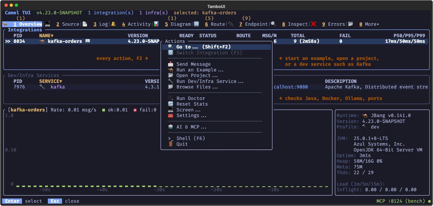Click the folder icon beside Browse Files

click(170, 87)
